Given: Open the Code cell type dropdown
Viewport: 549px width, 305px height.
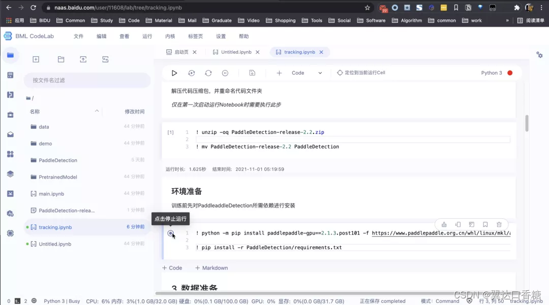Looking at the screenshot, I should [x=320, y=73].
